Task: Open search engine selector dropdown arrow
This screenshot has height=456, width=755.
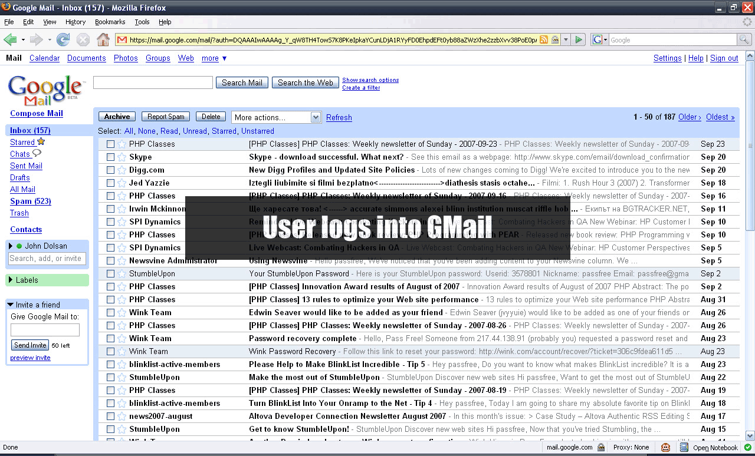Action: [x=605, y=40]
